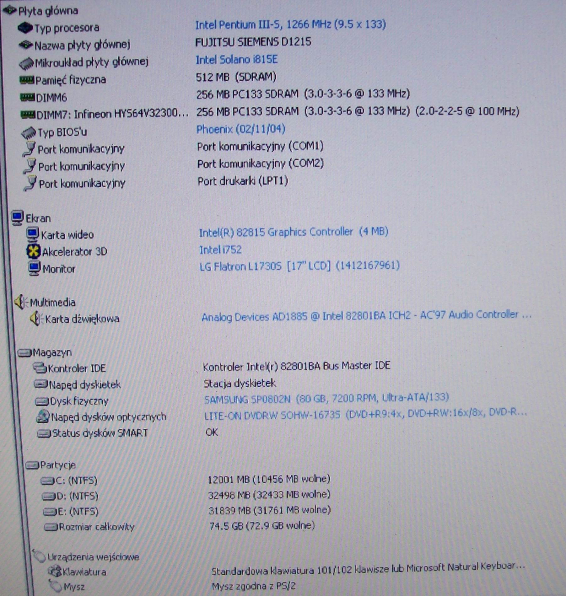
Task: Open the Intel i752 accelerator link
Action: 220,250
